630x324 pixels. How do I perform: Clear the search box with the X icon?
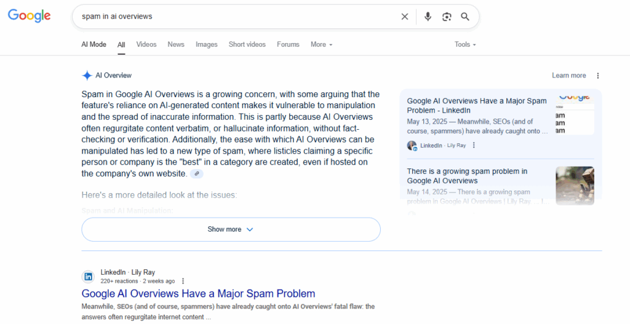coord(405,17)
